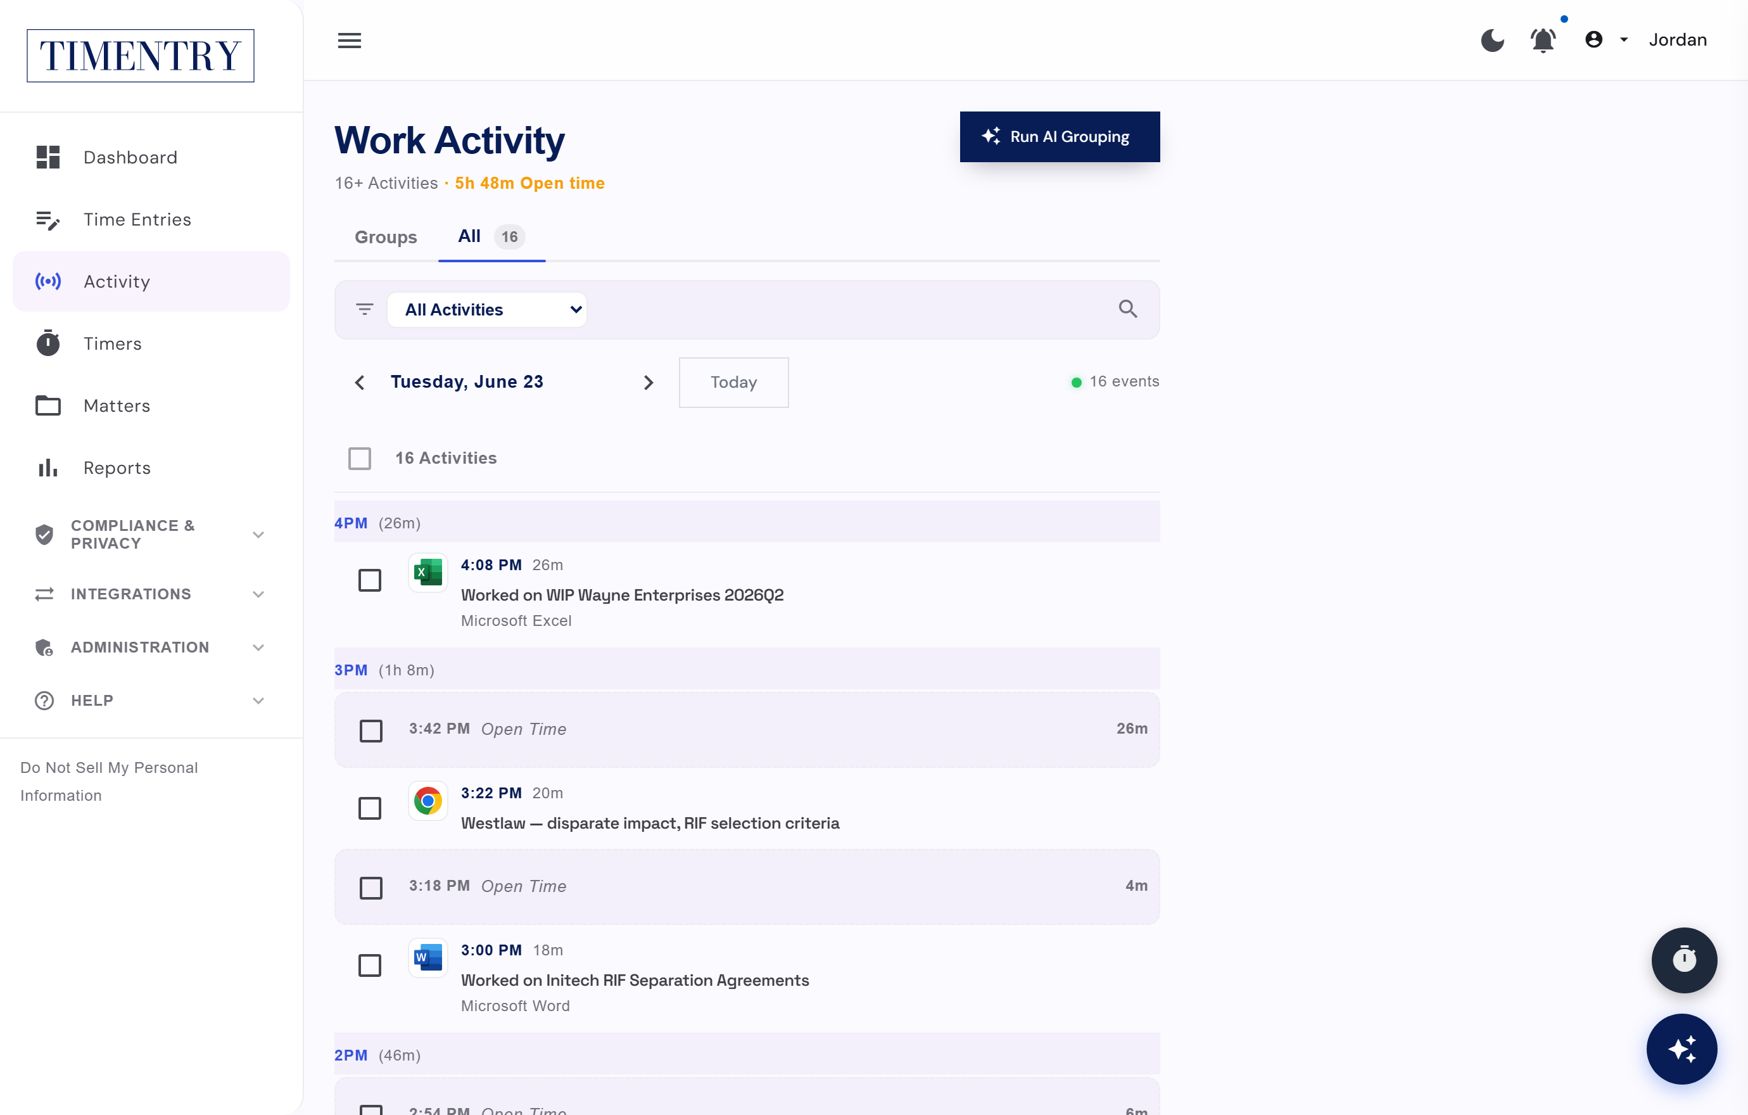
Task: Click the Microsoft Word app icon
Action: click(x=428, y=958)
